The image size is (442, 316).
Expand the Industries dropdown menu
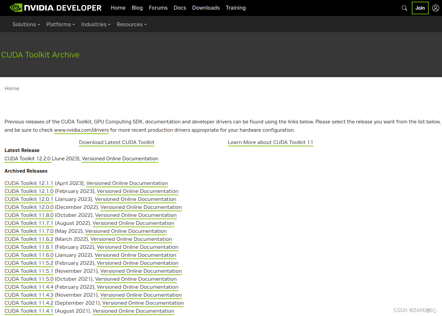pyautogui.click(x=96, y=24)
